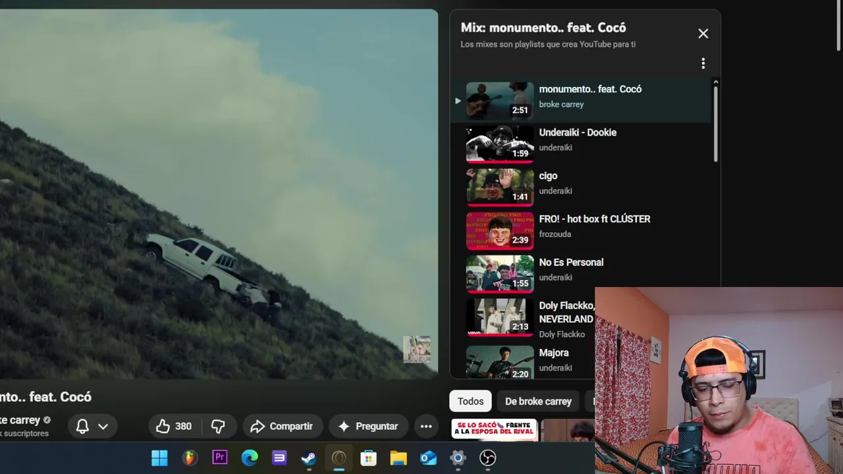
Task: Click the Doly Flackko thumbnail showing 2:13
Action: coord(500,317)
